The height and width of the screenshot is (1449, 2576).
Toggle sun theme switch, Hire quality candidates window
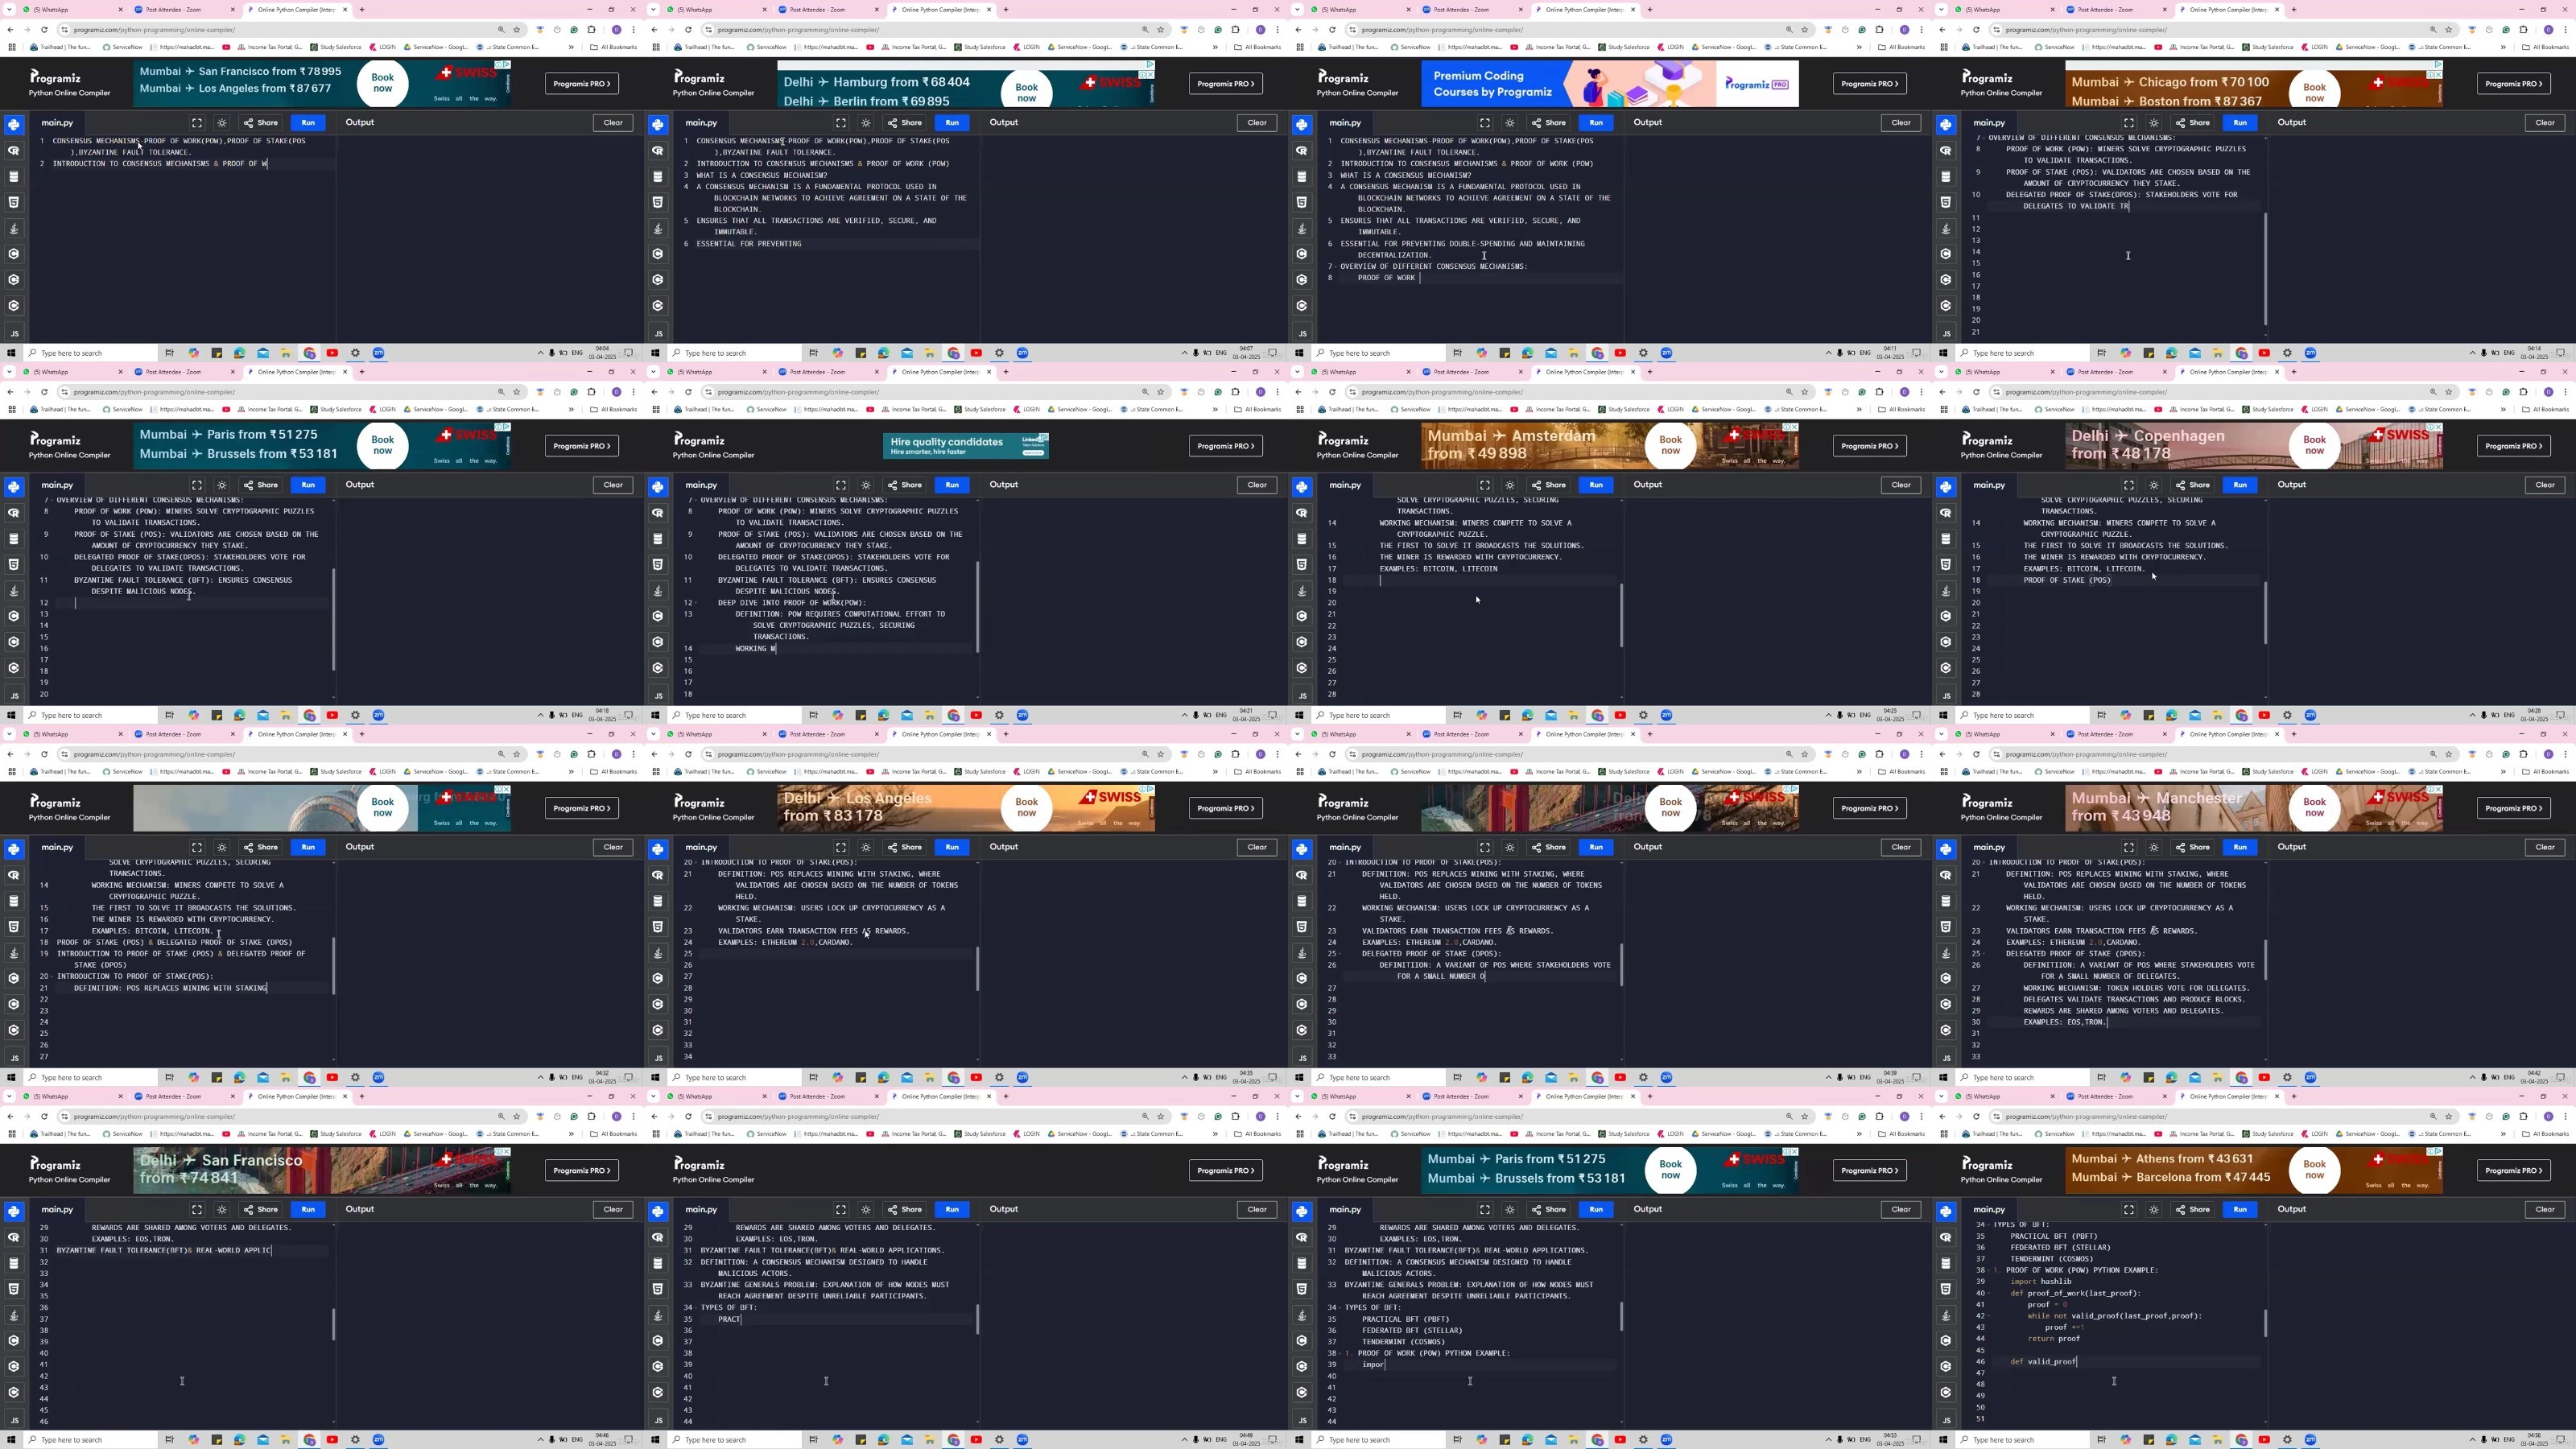coord(866,485)
